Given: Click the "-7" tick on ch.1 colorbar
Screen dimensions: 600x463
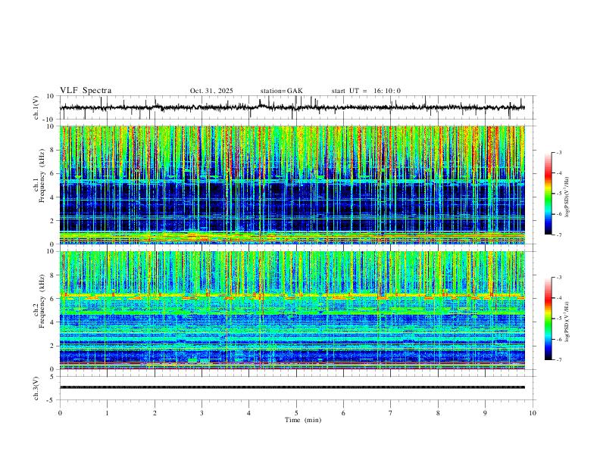Looking at the screenshot, I should 558,235.
